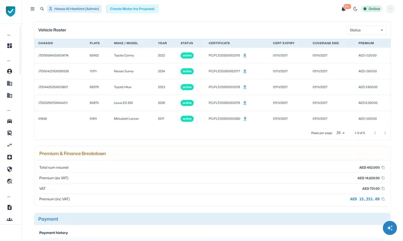Sort by PREMIUM column header
The image size is (403, 241).
(366, 43)
